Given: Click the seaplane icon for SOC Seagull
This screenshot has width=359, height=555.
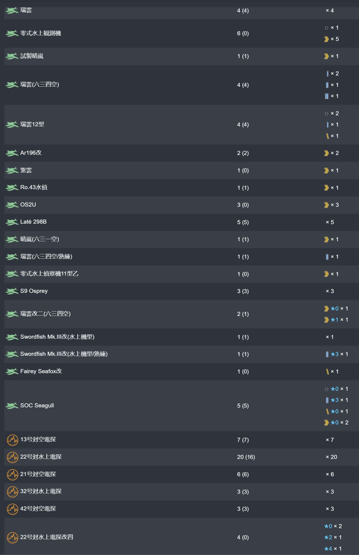Looking at the screenshot, I should point(12,405).
